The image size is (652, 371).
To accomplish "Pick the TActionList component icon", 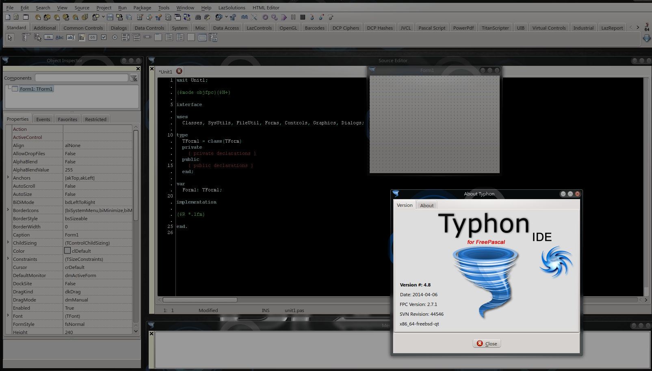I will coord(213,37).
